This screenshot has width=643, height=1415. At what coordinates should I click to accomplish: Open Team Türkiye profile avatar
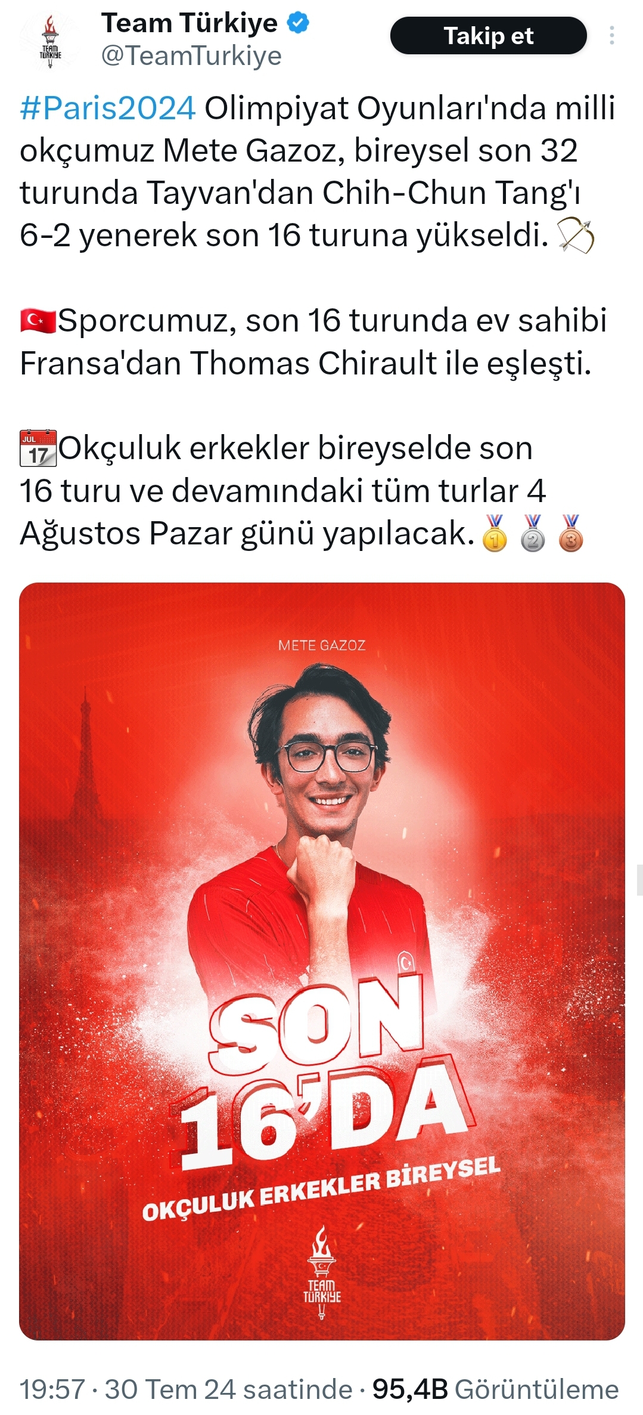(50, 41)
